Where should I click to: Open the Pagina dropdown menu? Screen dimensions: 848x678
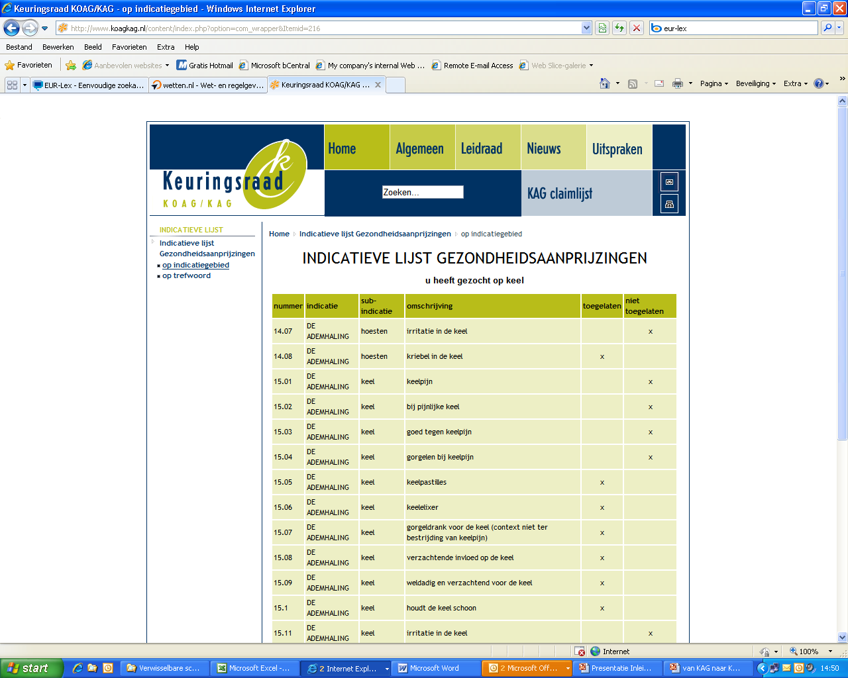point(714,83)
